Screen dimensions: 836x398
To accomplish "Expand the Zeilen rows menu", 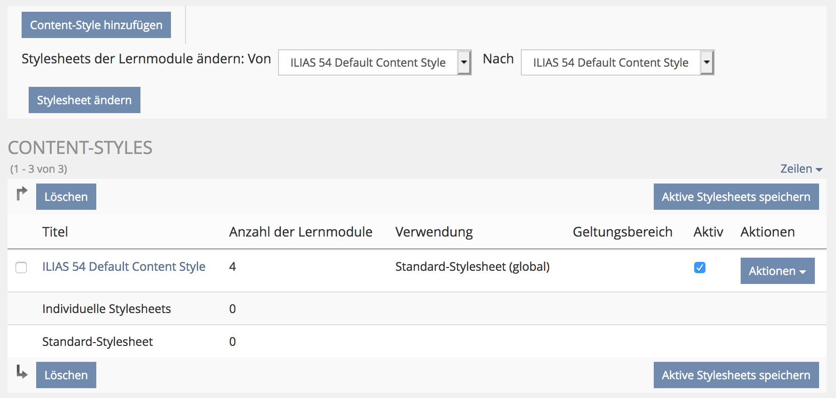I will coord(801,169).
